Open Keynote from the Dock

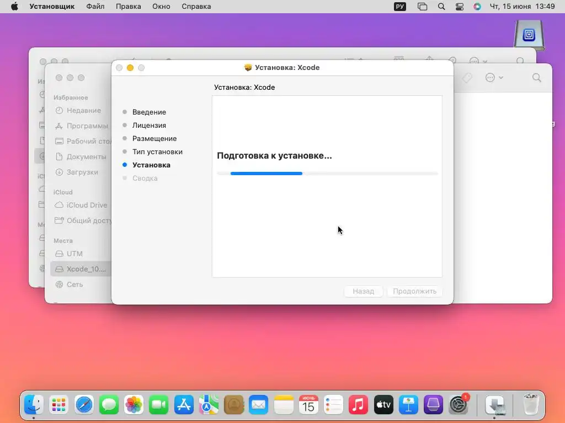click(408, 405)
